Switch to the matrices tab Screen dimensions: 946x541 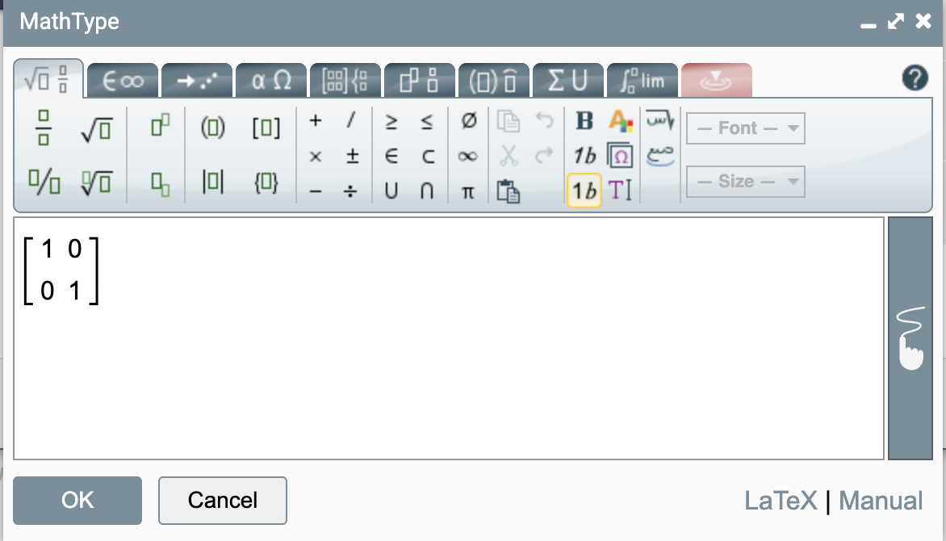point(345,79)
